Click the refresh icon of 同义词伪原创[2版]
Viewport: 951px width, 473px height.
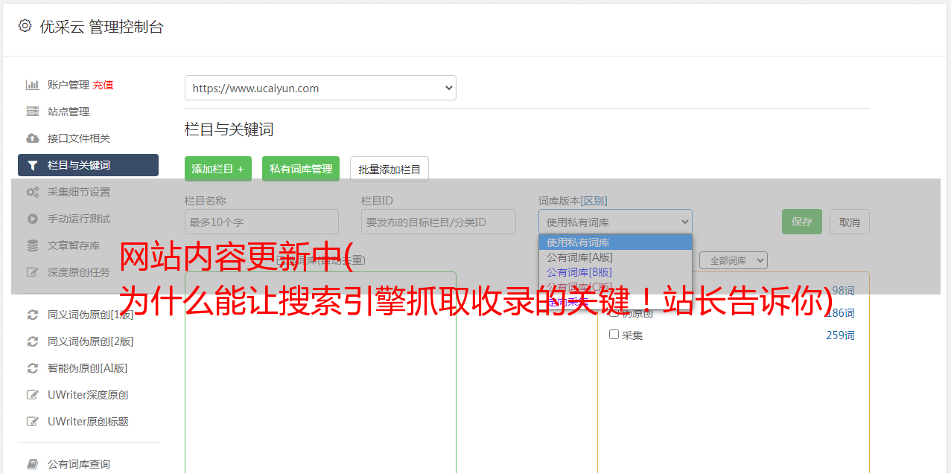(33, 341)
